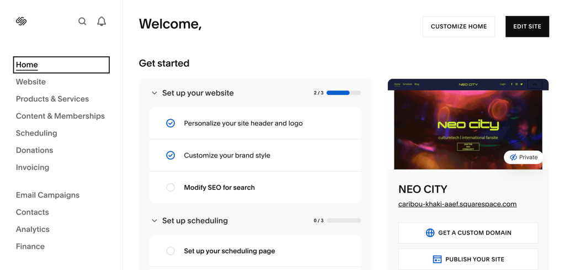
Task: Click the NEO CITY site title text
Action: pos(423,189)
